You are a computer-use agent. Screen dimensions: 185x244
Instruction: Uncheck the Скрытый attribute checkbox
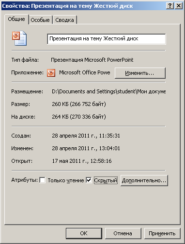click(89, 180)
